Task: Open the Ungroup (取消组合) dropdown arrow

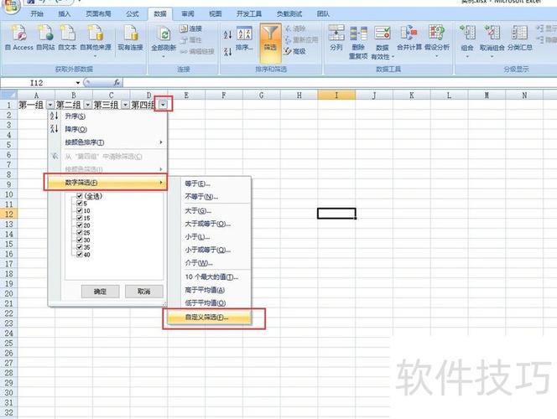Action: tap(492, 56)
